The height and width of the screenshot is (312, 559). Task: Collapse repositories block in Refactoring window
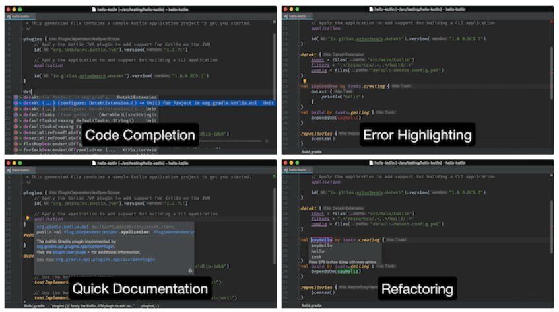click(299, 288)
